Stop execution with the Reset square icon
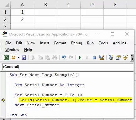 [94, 57]
